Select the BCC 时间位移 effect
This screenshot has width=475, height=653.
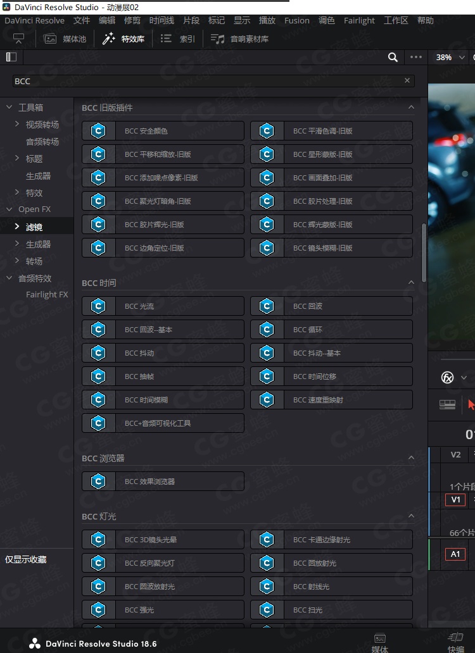(331, 376)
